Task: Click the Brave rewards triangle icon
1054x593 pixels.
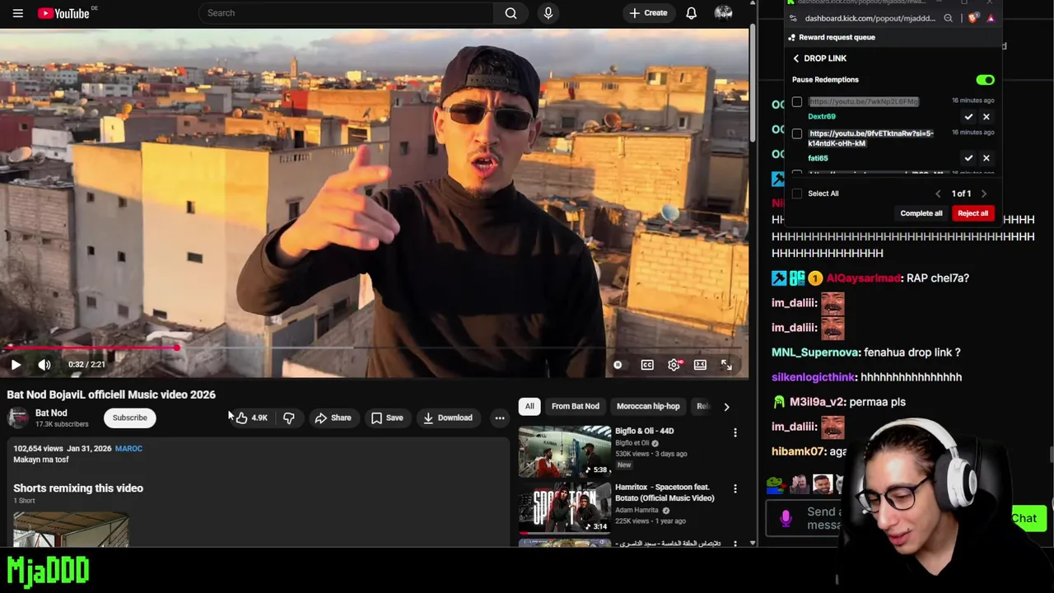Action: tap(990, 18)
